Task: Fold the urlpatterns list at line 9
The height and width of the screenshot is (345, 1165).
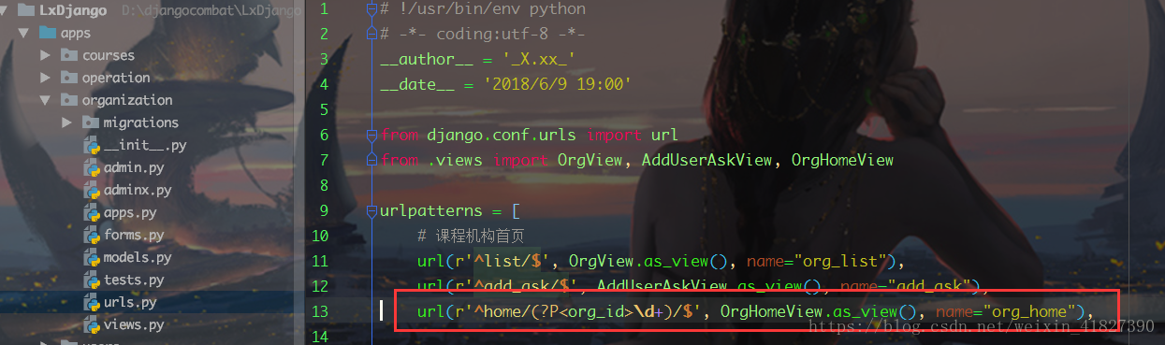Action: pos(371,210)
